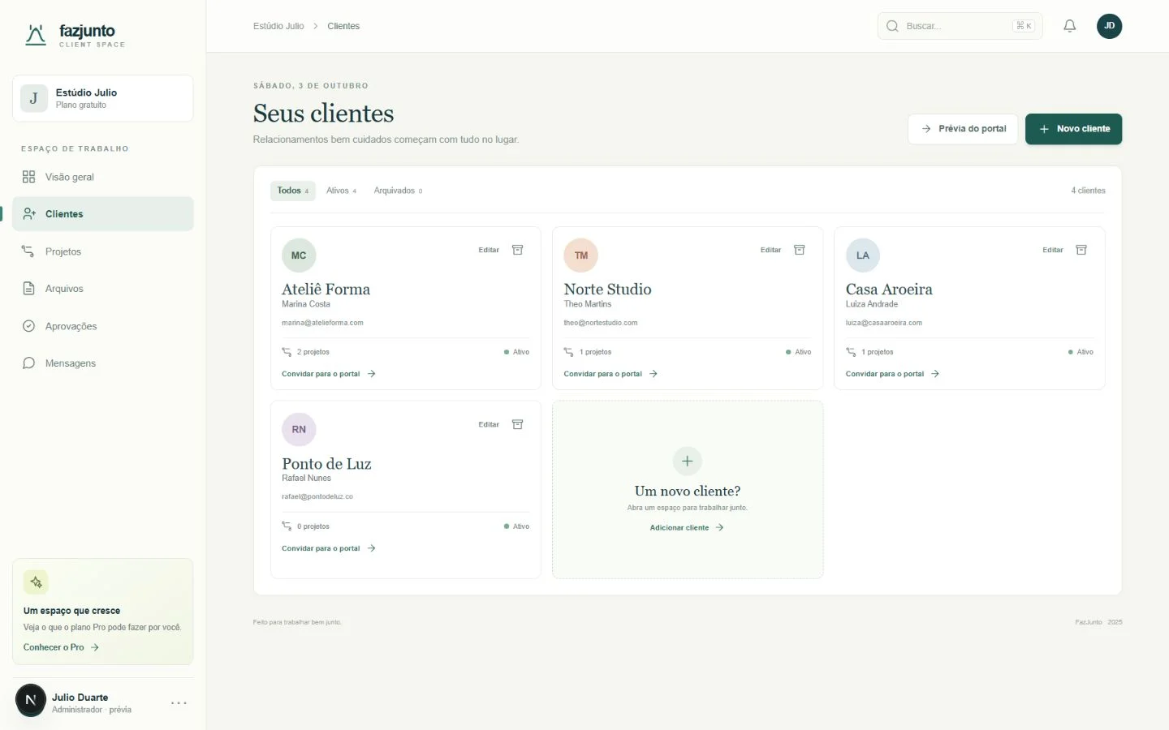This screenshot has height=730, width=1169.
Task: Focus the Buscar search field
Action: (960, 26)
